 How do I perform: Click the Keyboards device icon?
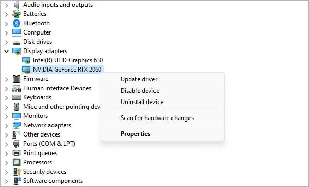coord(16,97)
